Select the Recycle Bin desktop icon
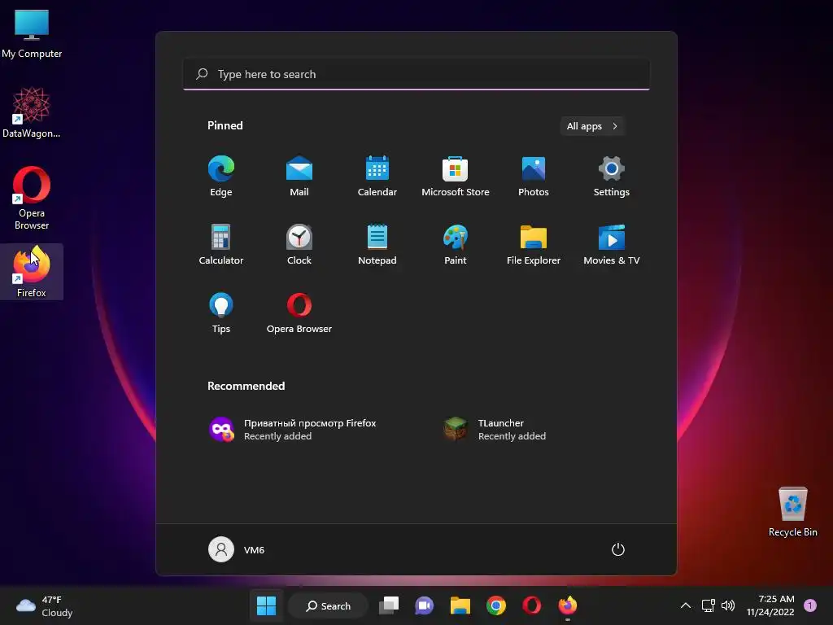Screen dimensions: 833x625 click(792, 512)
